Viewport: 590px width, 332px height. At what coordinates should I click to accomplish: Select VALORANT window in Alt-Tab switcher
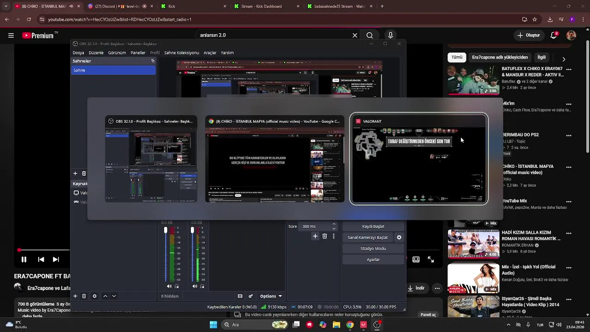click(x=419, y=159)
